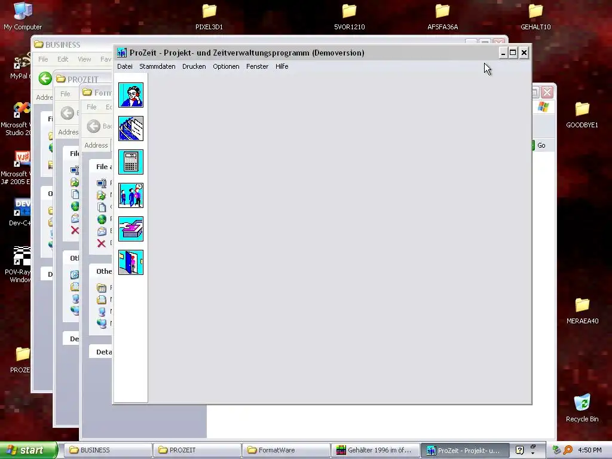Select the AFSFA36A desktop folder
The width and height of the screenshot is (612, 459).
443,16
